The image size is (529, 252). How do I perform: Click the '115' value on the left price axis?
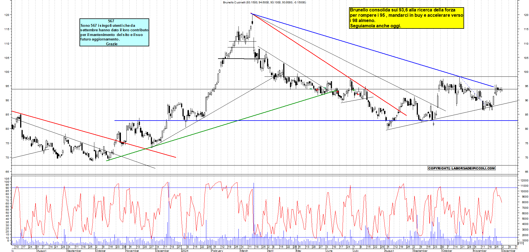pyautogui.click(x=7, y=29)
